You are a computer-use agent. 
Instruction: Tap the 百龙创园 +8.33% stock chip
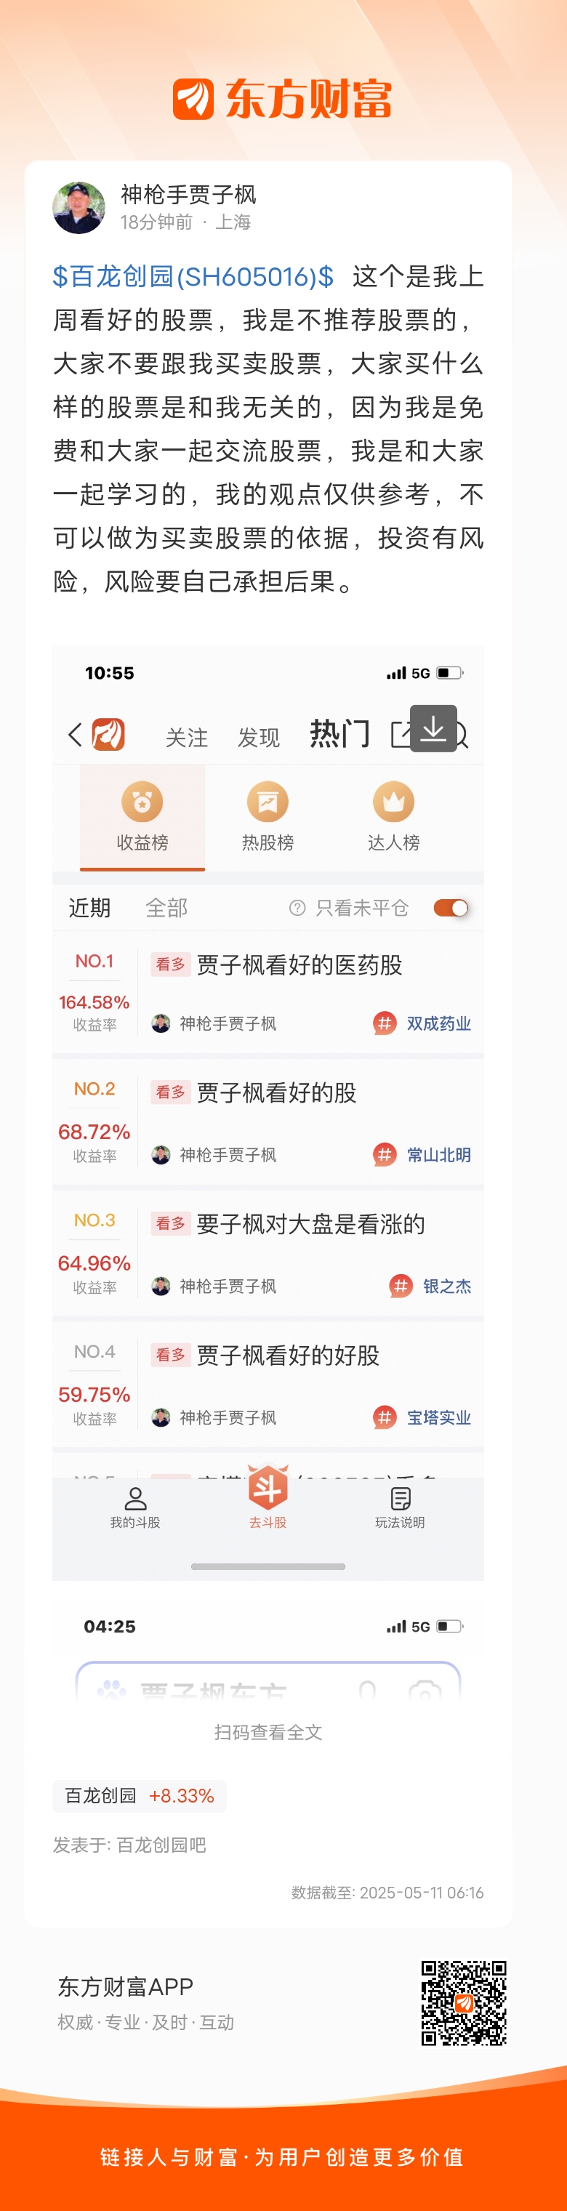[139, 1795]
